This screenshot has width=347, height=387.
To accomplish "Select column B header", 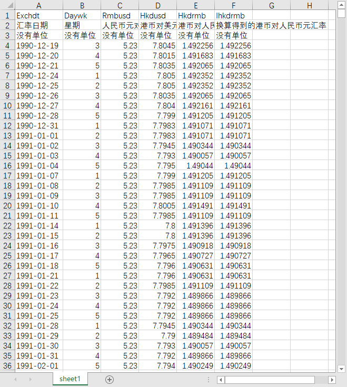I will (82, 5).
